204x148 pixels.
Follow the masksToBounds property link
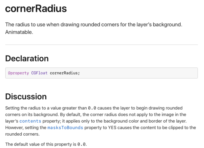[65, 128]
